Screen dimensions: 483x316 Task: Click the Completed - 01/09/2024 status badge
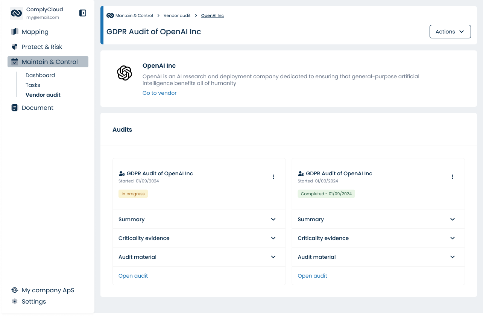pos(326,194)
